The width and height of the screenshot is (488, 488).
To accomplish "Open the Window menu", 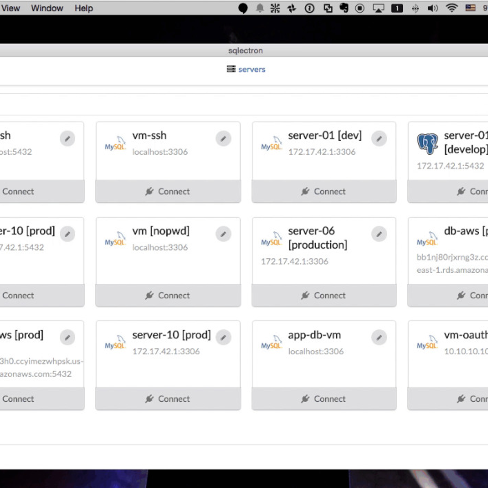I will coord(47,8).
